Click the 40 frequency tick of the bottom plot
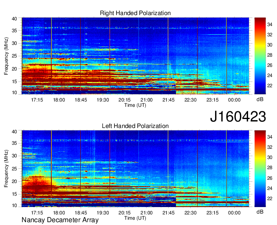 click(x=14, y=132)
